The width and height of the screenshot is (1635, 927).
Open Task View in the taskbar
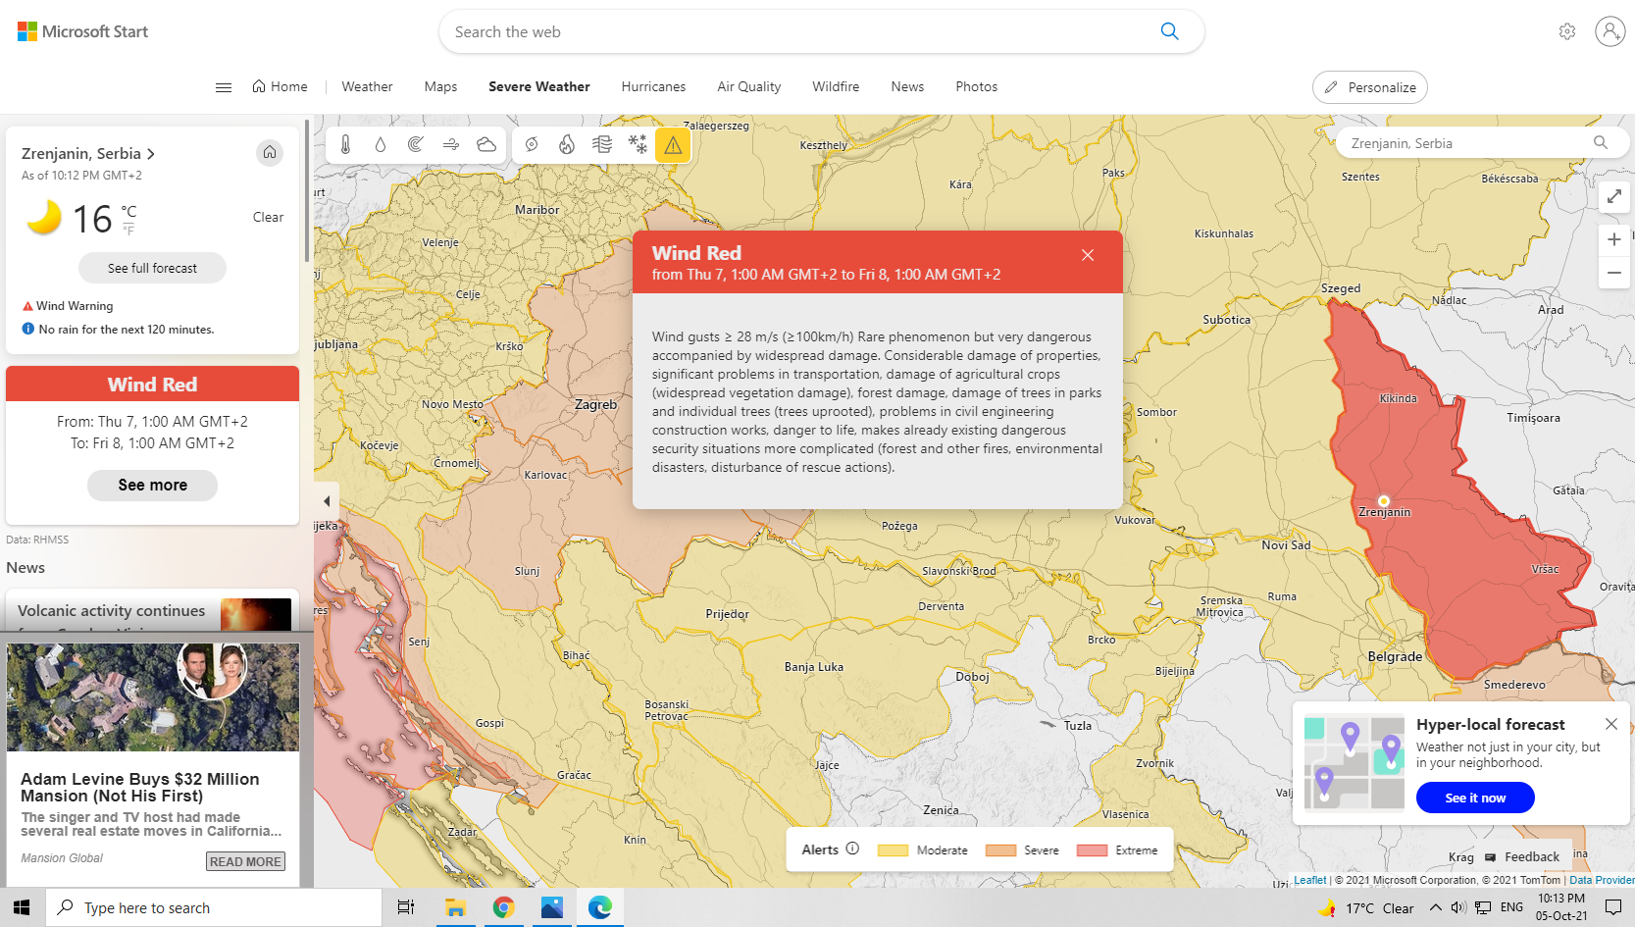[406, 907]
